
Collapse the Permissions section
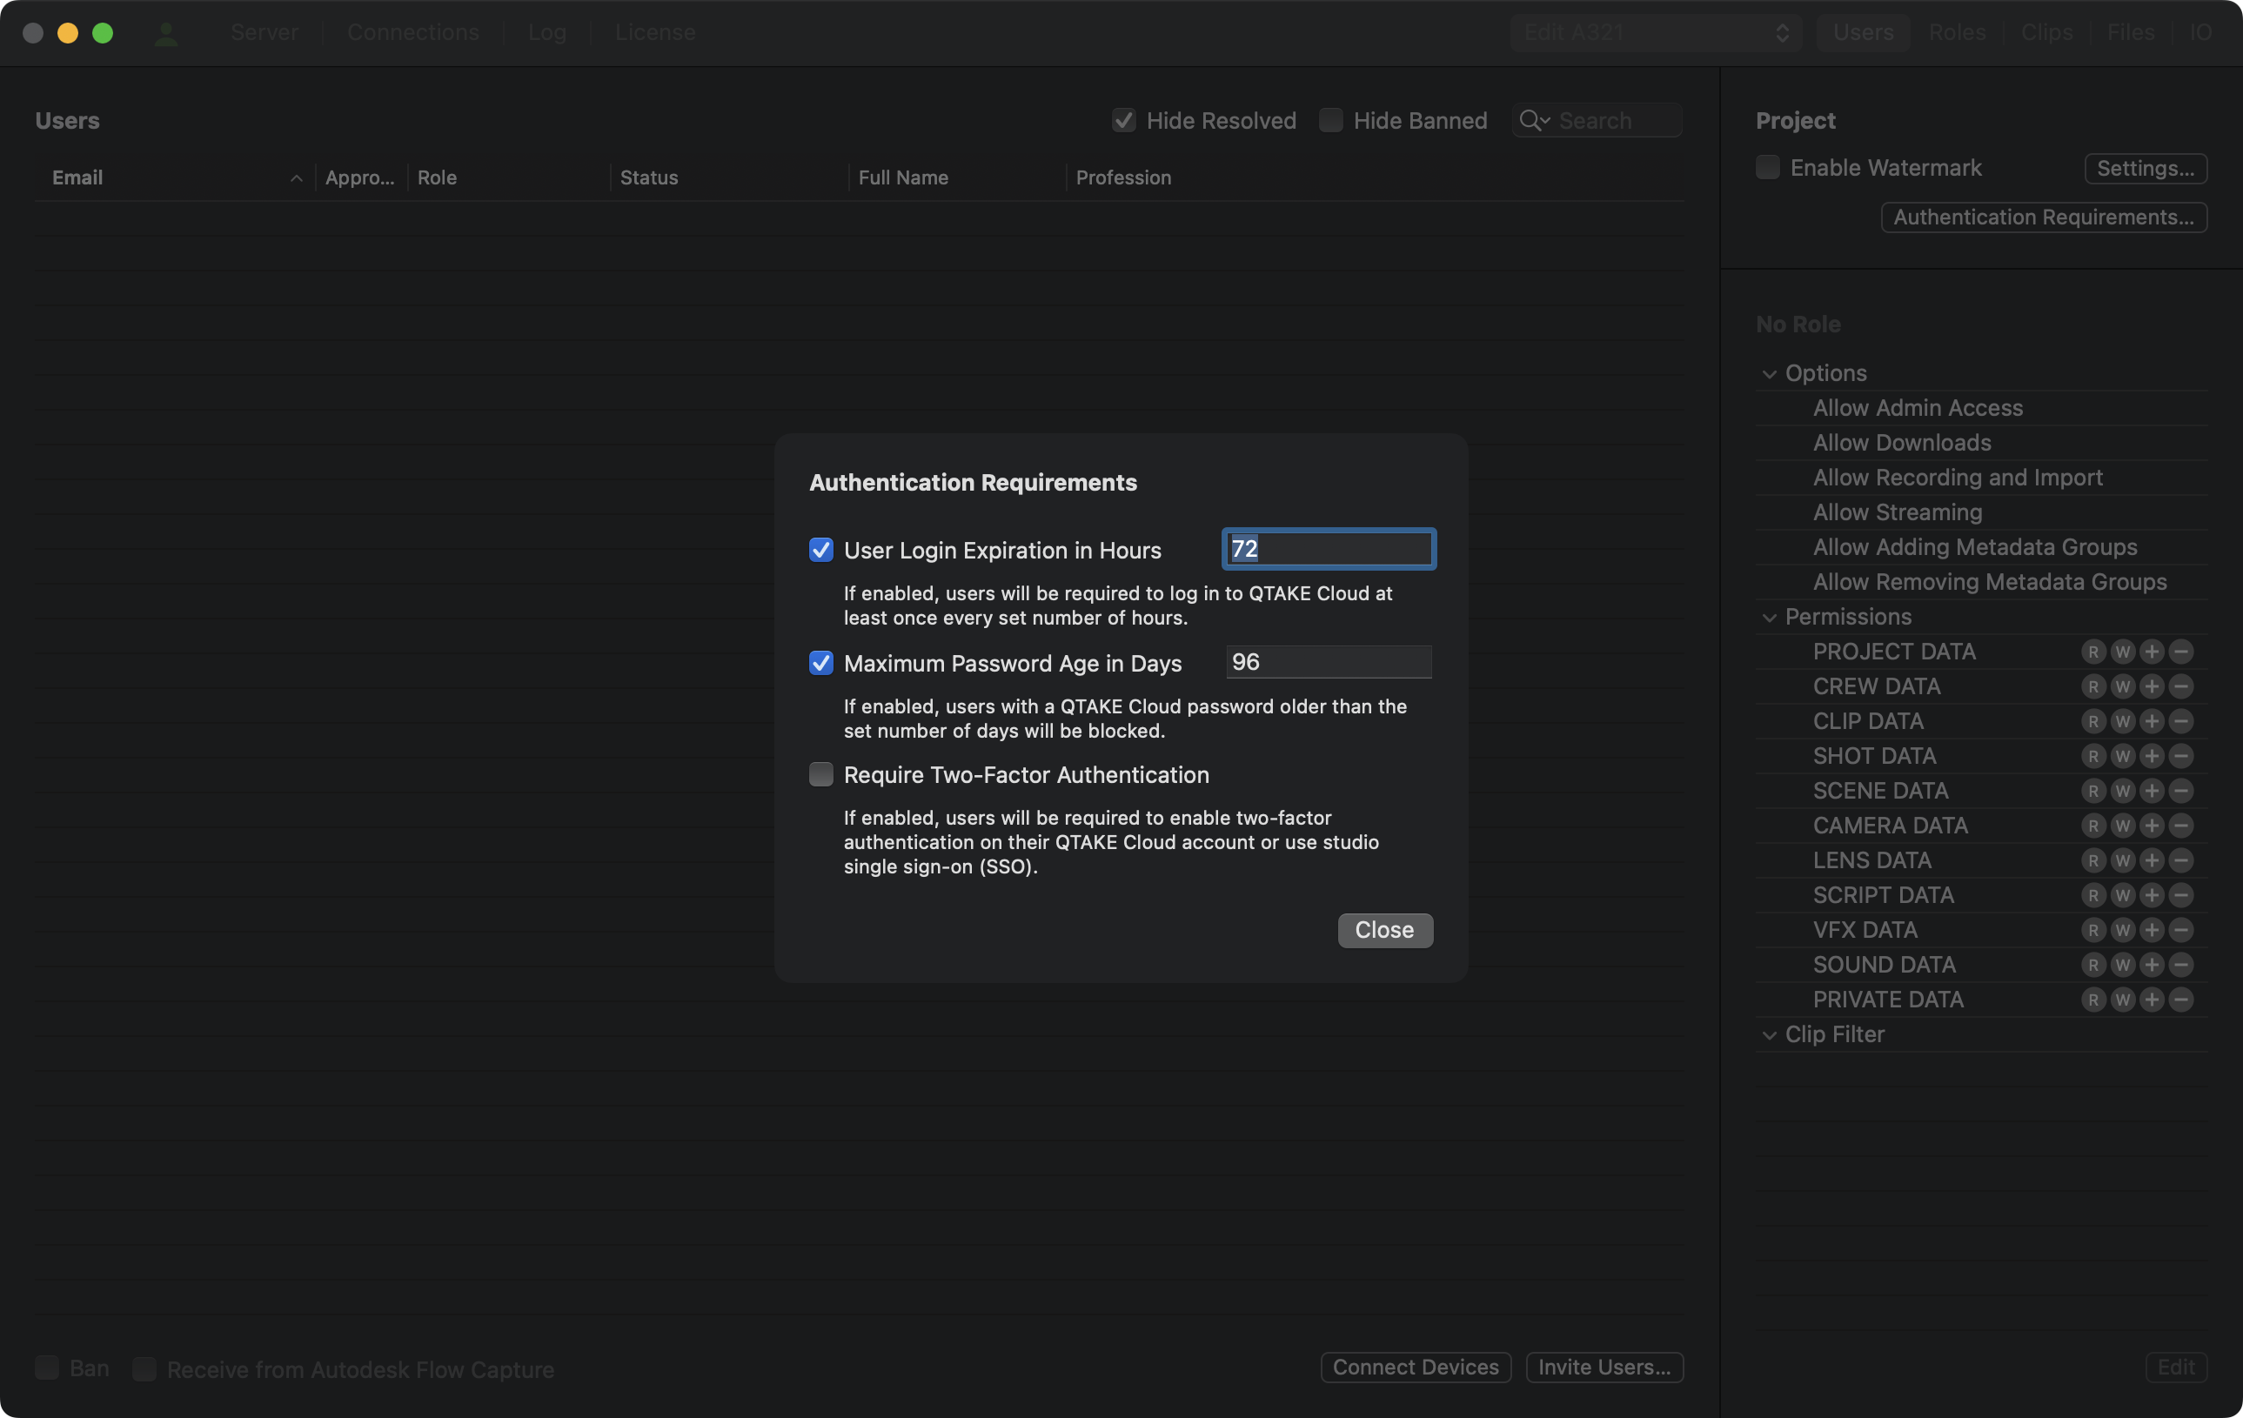[x=1769, y=619]
